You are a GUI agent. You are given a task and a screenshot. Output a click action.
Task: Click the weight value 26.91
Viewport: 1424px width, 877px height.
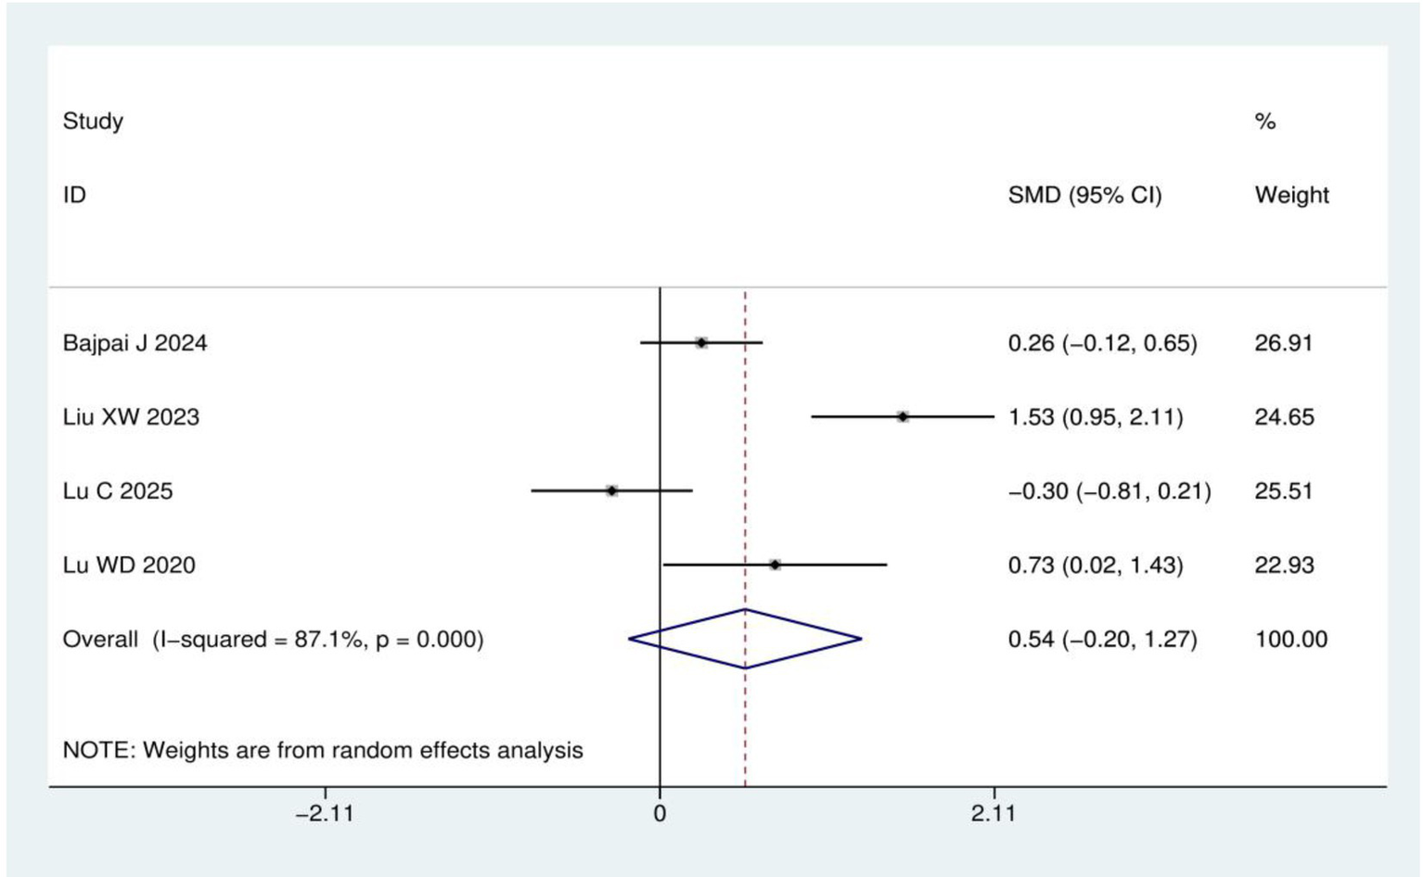1284,343
